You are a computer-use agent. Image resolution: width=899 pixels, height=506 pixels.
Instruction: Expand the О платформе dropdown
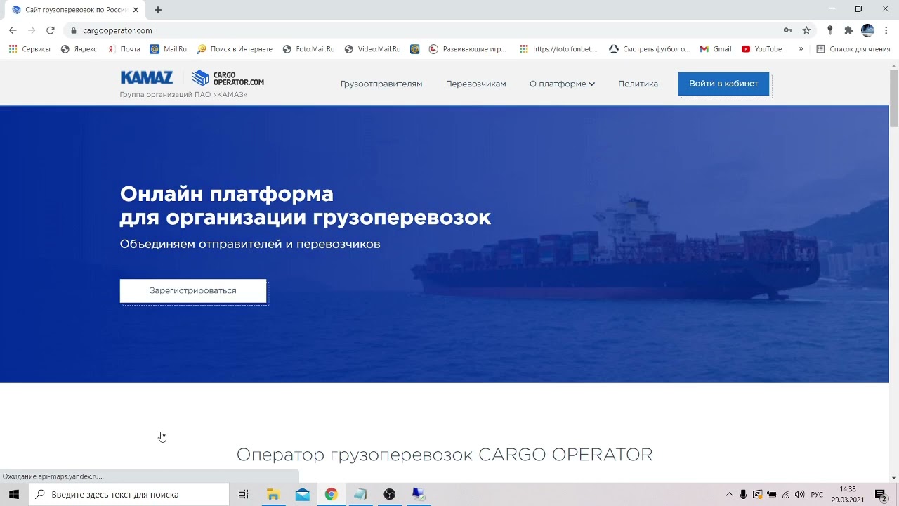coord(562,84)
